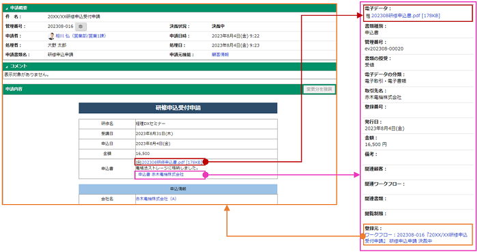Click the orange dot marker beside 登録元 box
The image size is (478, 252).
(363, 236)
